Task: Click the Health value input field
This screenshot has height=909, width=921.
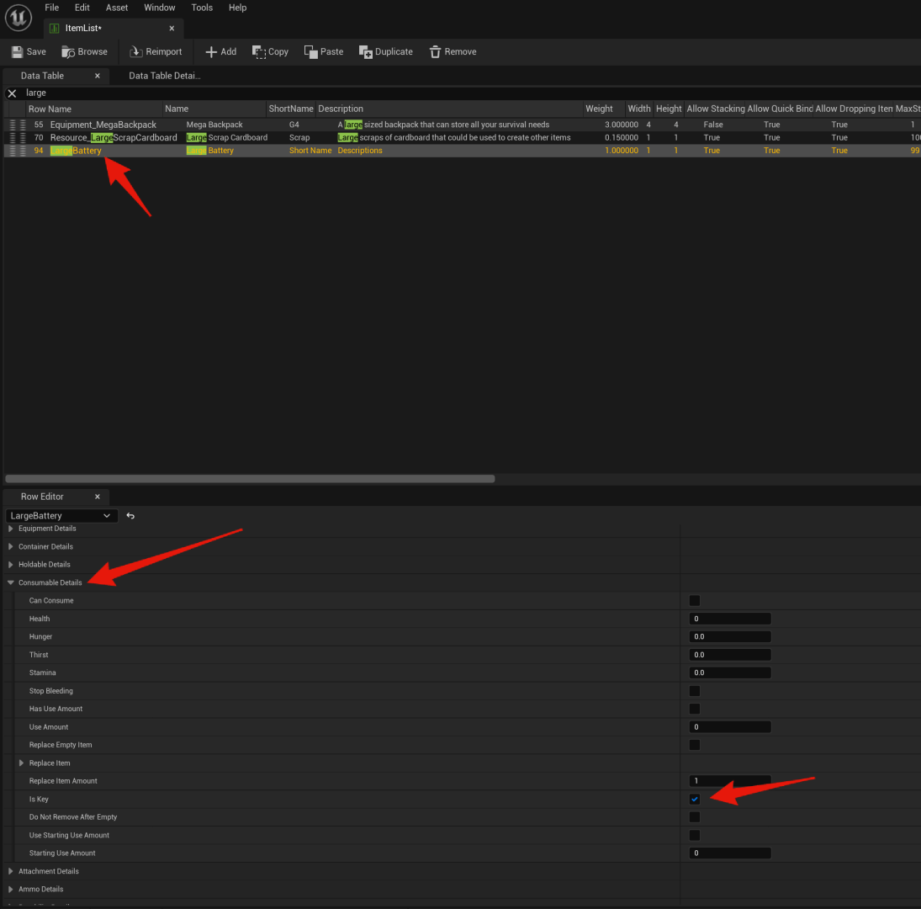Action: point(729,619)
